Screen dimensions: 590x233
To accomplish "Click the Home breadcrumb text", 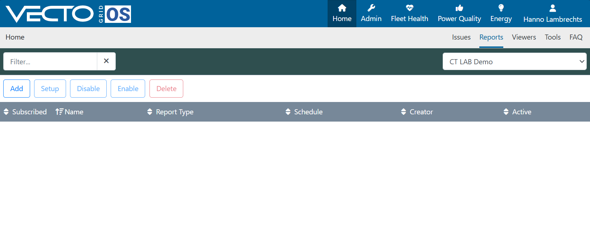I will tap(15, 37).
